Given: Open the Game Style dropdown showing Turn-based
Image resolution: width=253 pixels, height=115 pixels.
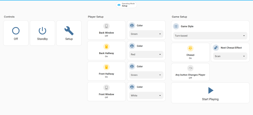Looking at the screenshot, I should click(x=210, y=36).
